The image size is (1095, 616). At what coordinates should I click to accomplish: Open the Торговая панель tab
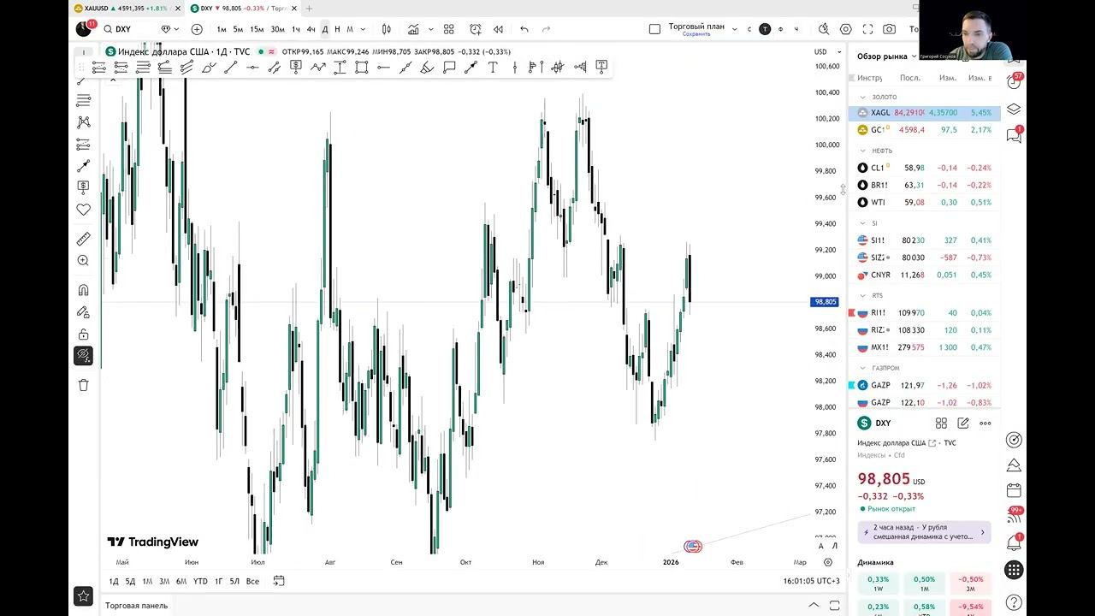tap(136, 606)
